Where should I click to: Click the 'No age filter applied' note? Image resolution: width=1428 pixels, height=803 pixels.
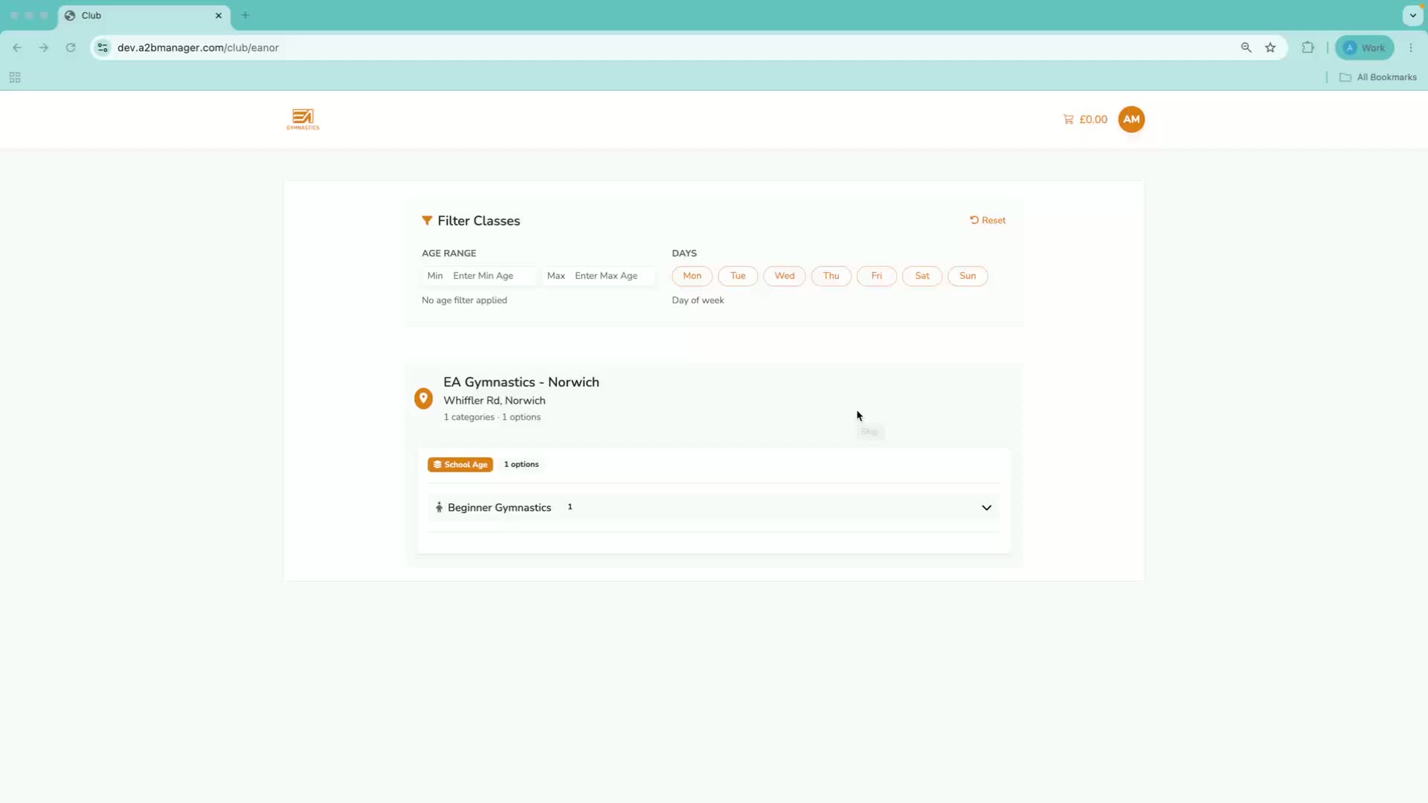465,300
